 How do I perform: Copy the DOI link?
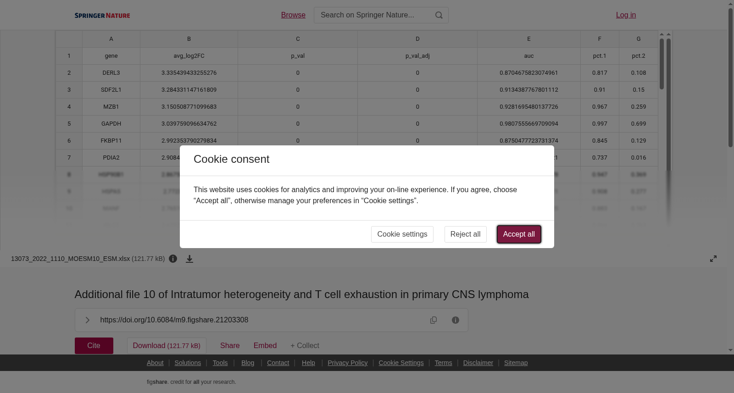pyautogui.click(x=434, y=320)
